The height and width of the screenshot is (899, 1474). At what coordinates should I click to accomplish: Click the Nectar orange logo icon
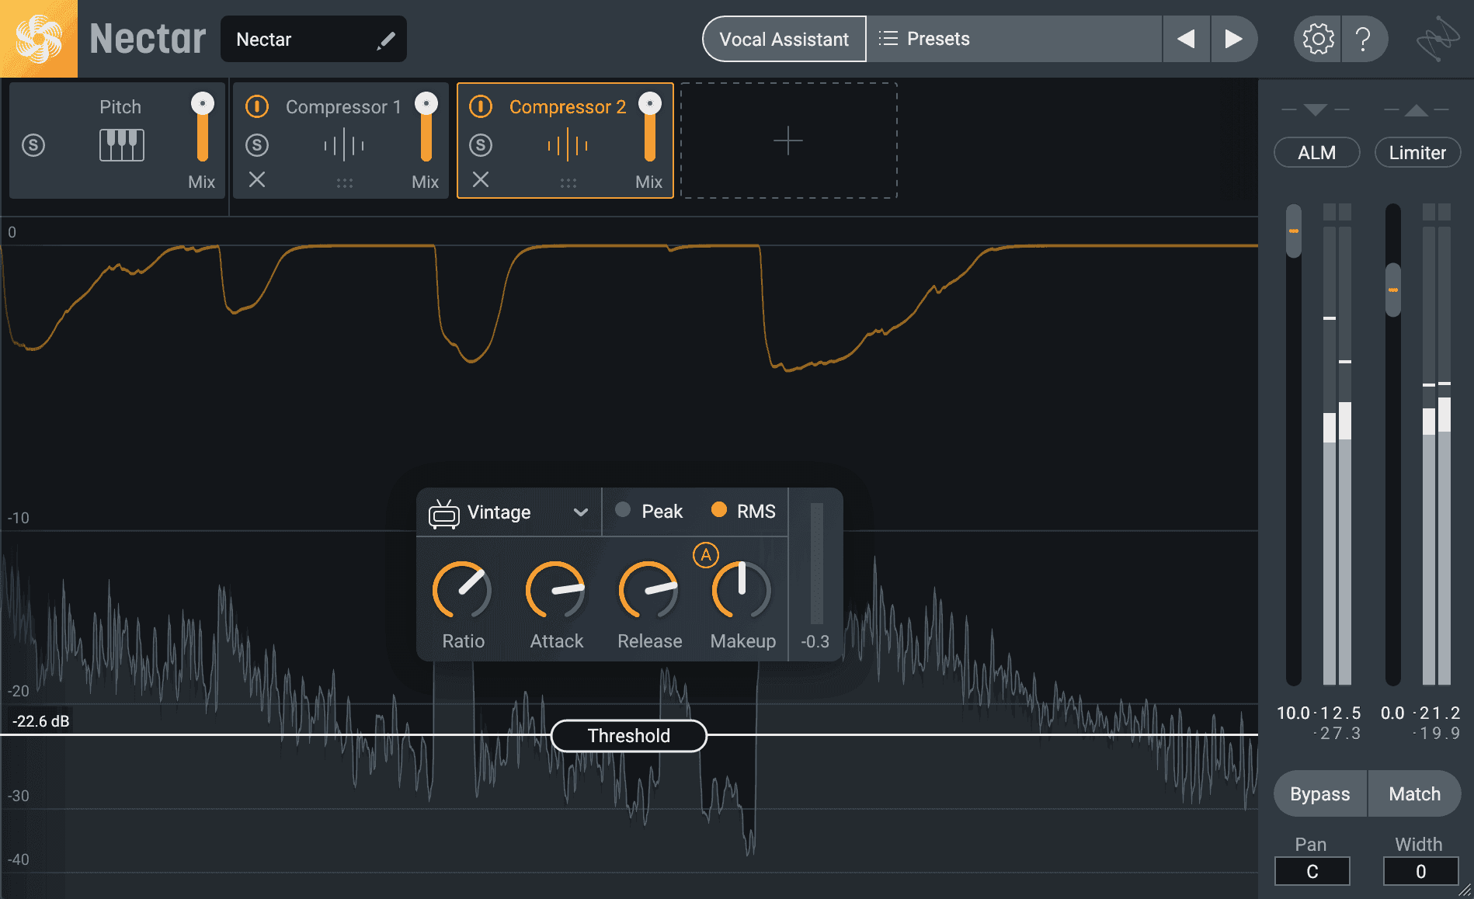(39, 39)
